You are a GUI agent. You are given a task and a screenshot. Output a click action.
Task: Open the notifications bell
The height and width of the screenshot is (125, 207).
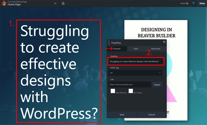[x=63, y=4]
